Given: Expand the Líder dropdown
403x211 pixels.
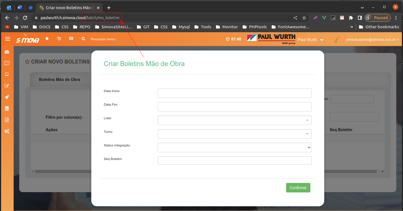Looking at the screenshot, I should (234, 120).
